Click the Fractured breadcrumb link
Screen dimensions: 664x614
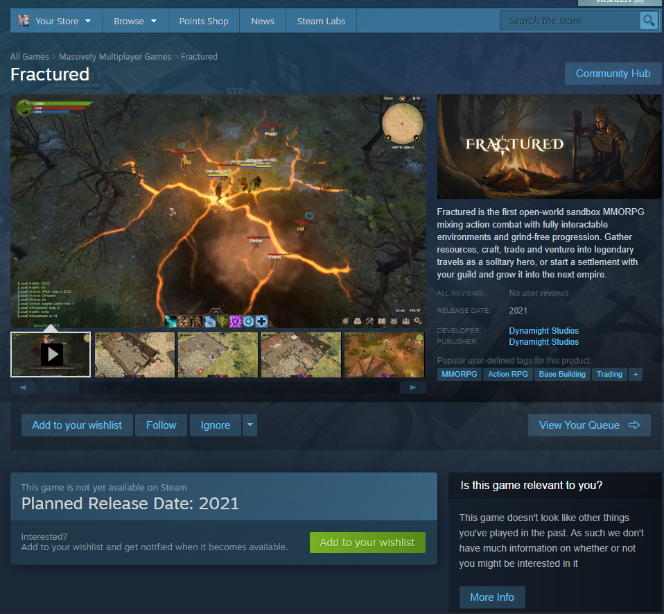[199, 56]
